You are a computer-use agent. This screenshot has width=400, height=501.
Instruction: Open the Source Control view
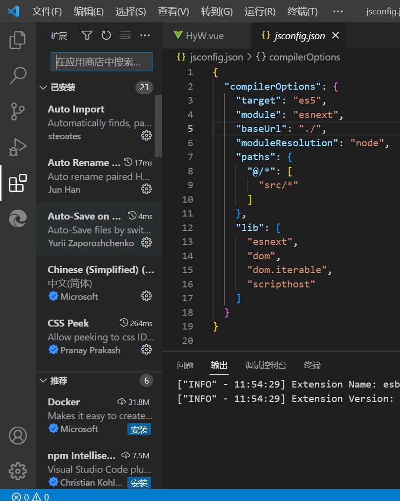[x=18, y=111]
